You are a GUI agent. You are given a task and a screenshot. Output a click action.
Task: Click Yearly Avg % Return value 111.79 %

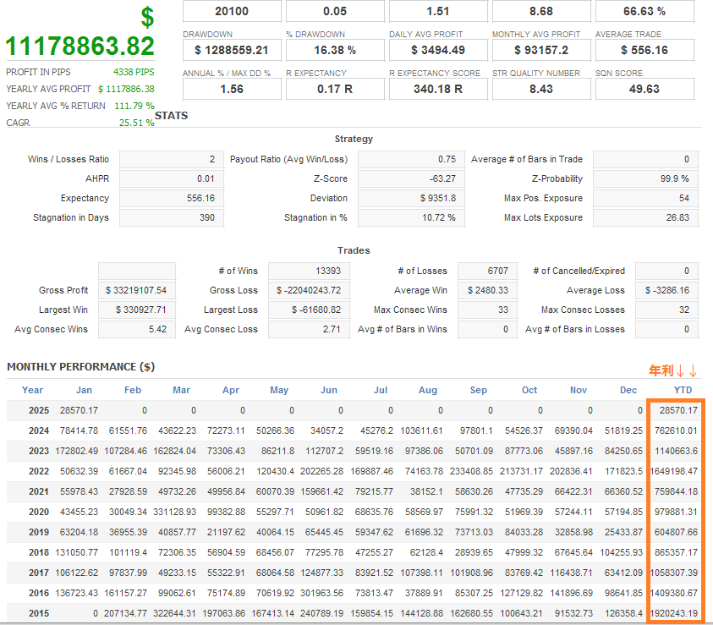tap(134, 106)
